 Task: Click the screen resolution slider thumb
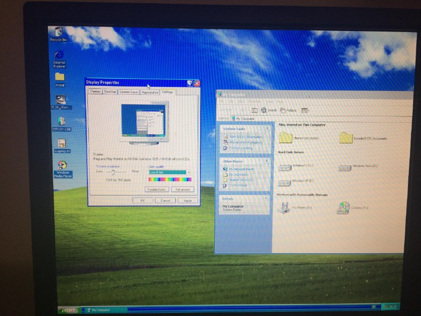tap(113, 172)
